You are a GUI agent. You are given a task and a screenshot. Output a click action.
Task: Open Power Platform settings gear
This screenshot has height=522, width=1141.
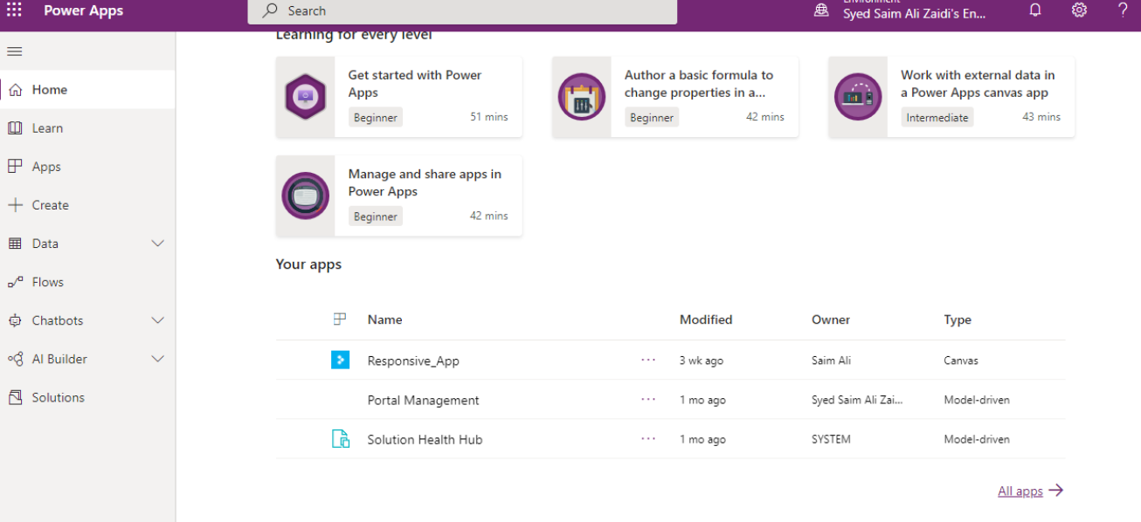(x=1079, y=10)
